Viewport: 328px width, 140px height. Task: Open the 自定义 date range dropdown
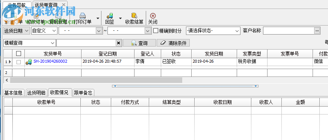(54, 31)
